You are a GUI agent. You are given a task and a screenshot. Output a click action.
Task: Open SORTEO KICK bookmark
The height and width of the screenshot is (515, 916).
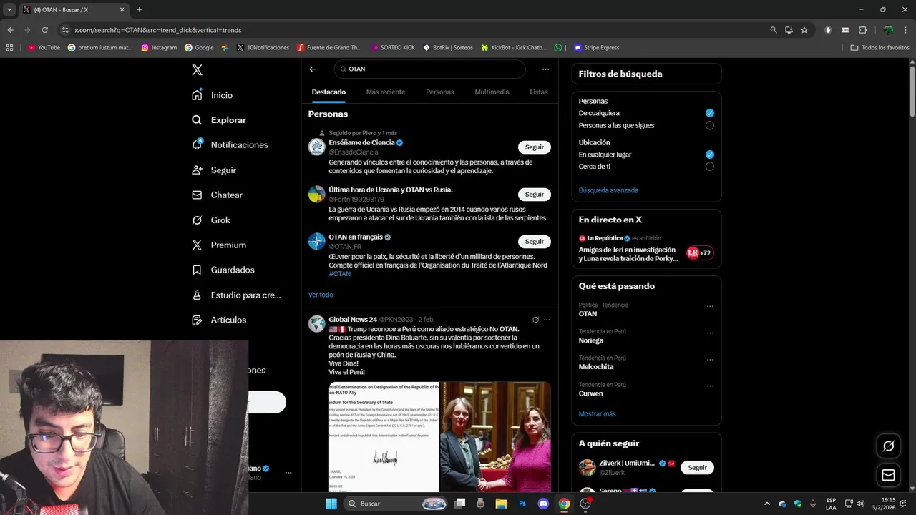click(393, 48)
